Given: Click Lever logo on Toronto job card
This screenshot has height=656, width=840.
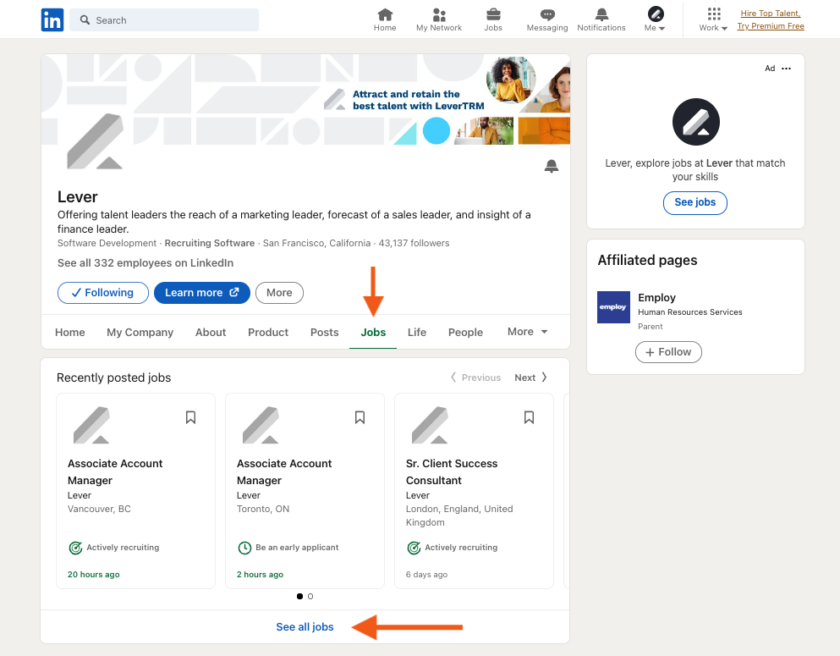Looking at the screenshot, I should 261,425.
